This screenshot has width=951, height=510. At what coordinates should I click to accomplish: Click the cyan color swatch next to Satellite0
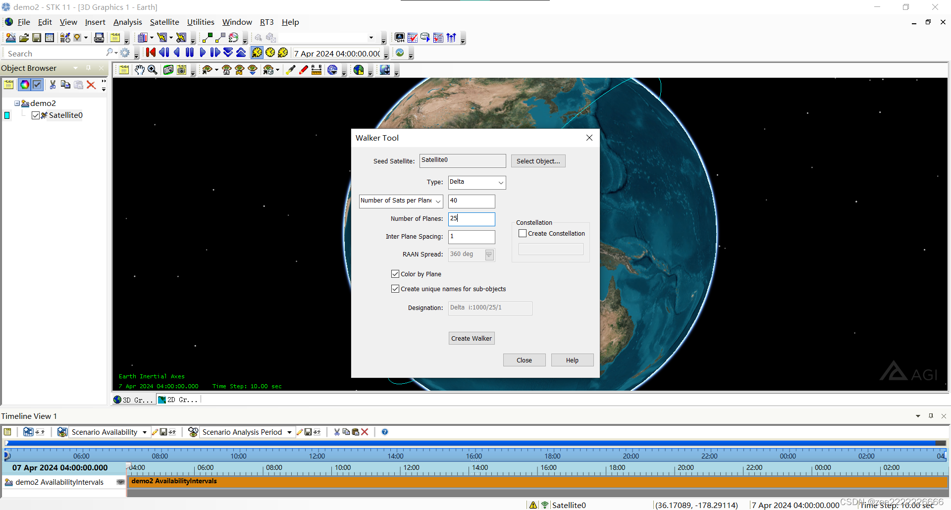coord(7,115)
